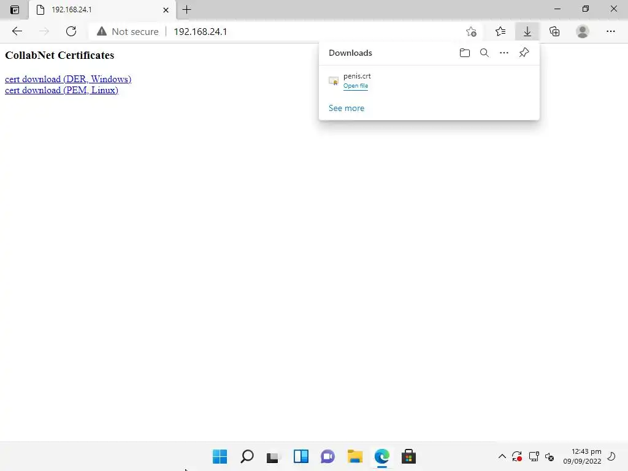This screenshot has width=628, height=471.
Task: Click the sync tray icon with red dot
Action: (516, 456)
